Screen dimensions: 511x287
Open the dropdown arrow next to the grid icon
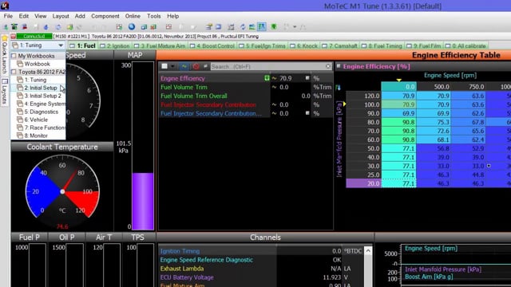172,66
